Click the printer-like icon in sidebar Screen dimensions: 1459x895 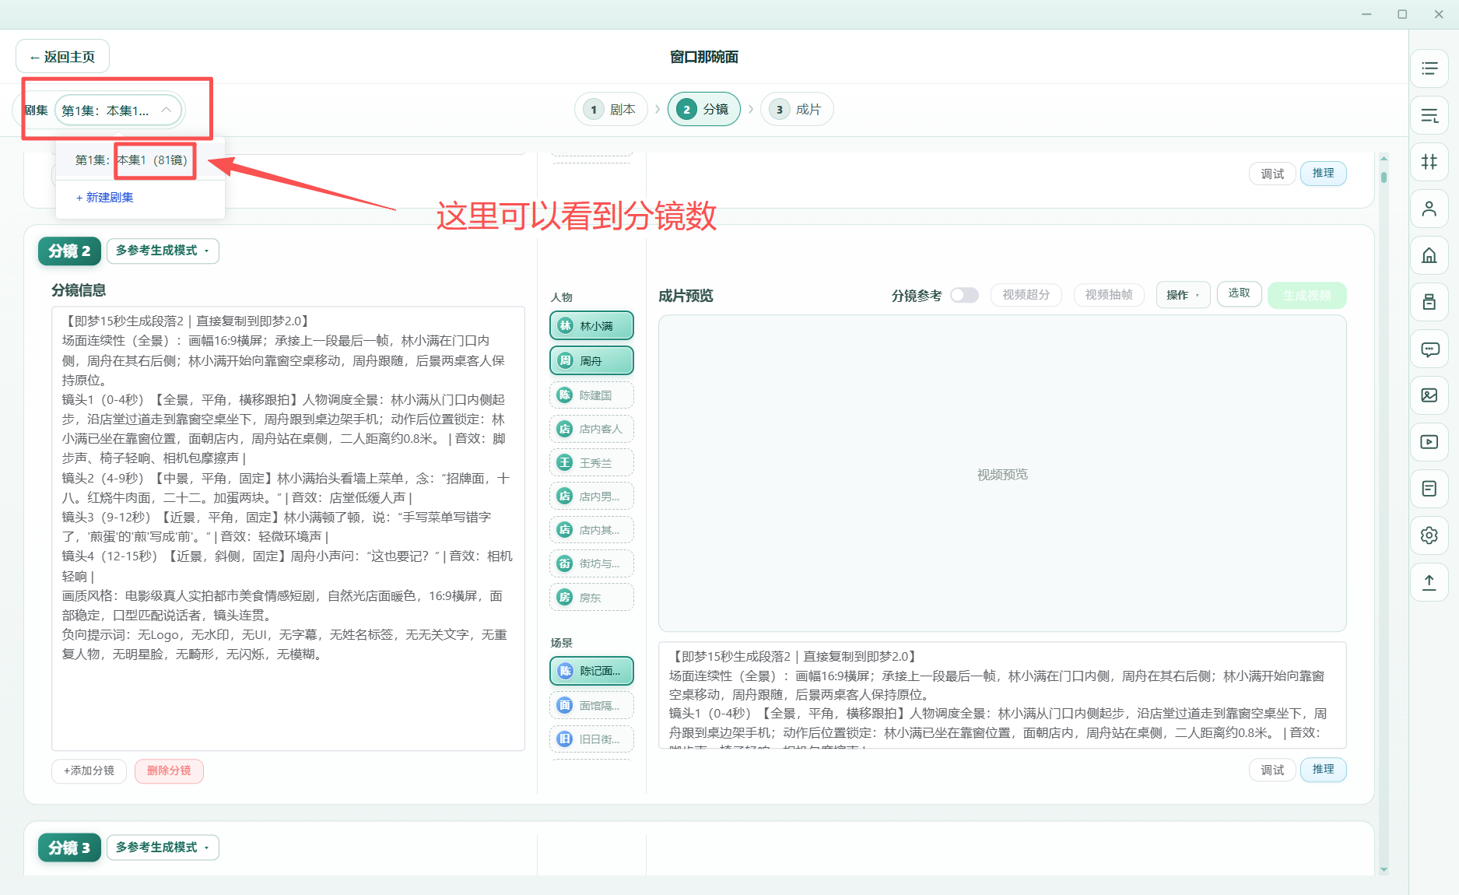tap(1429, 302)
